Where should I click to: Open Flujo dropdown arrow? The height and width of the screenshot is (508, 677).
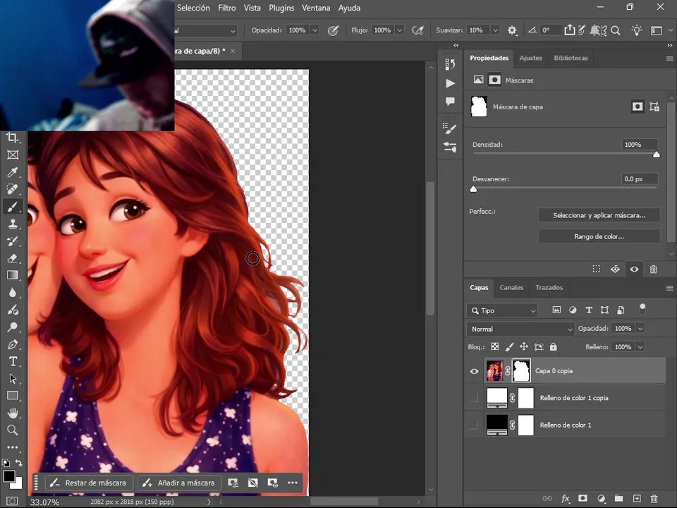click(x=399, y=30)
